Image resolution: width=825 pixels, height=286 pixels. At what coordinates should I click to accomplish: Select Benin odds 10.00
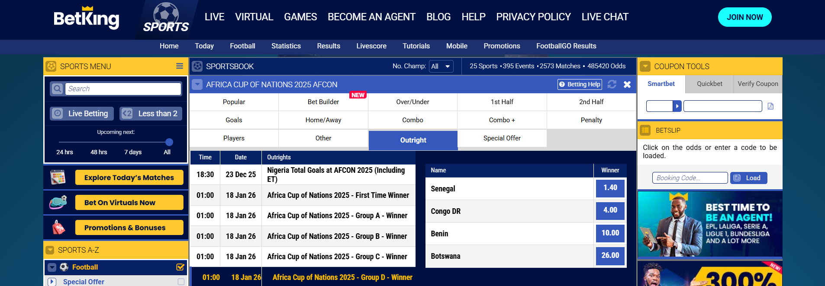coord(610,233)
